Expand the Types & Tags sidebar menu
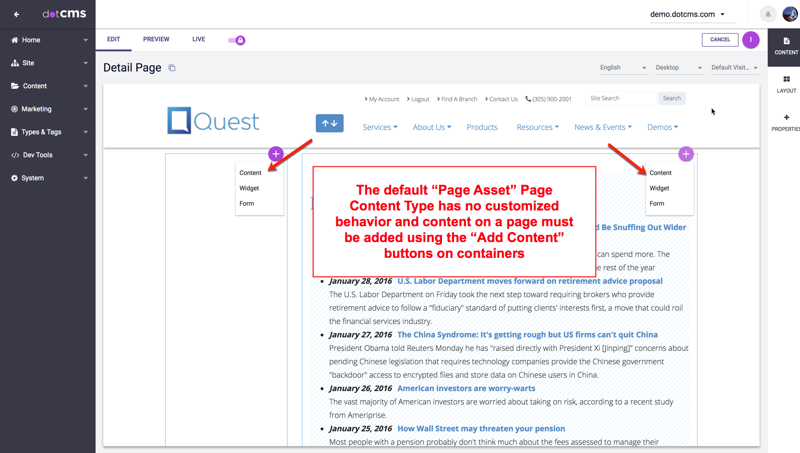The width and height of the screenshot is (800, 453). [48, 132]
